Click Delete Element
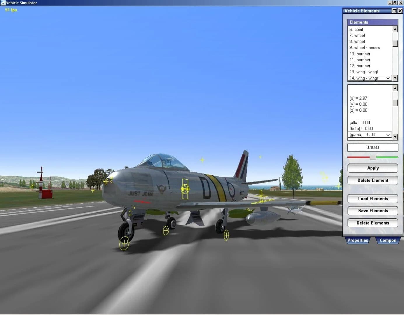 click(372, 180)
